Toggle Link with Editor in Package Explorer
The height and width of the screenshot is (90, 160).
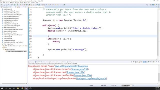click(x=17, y=7)
